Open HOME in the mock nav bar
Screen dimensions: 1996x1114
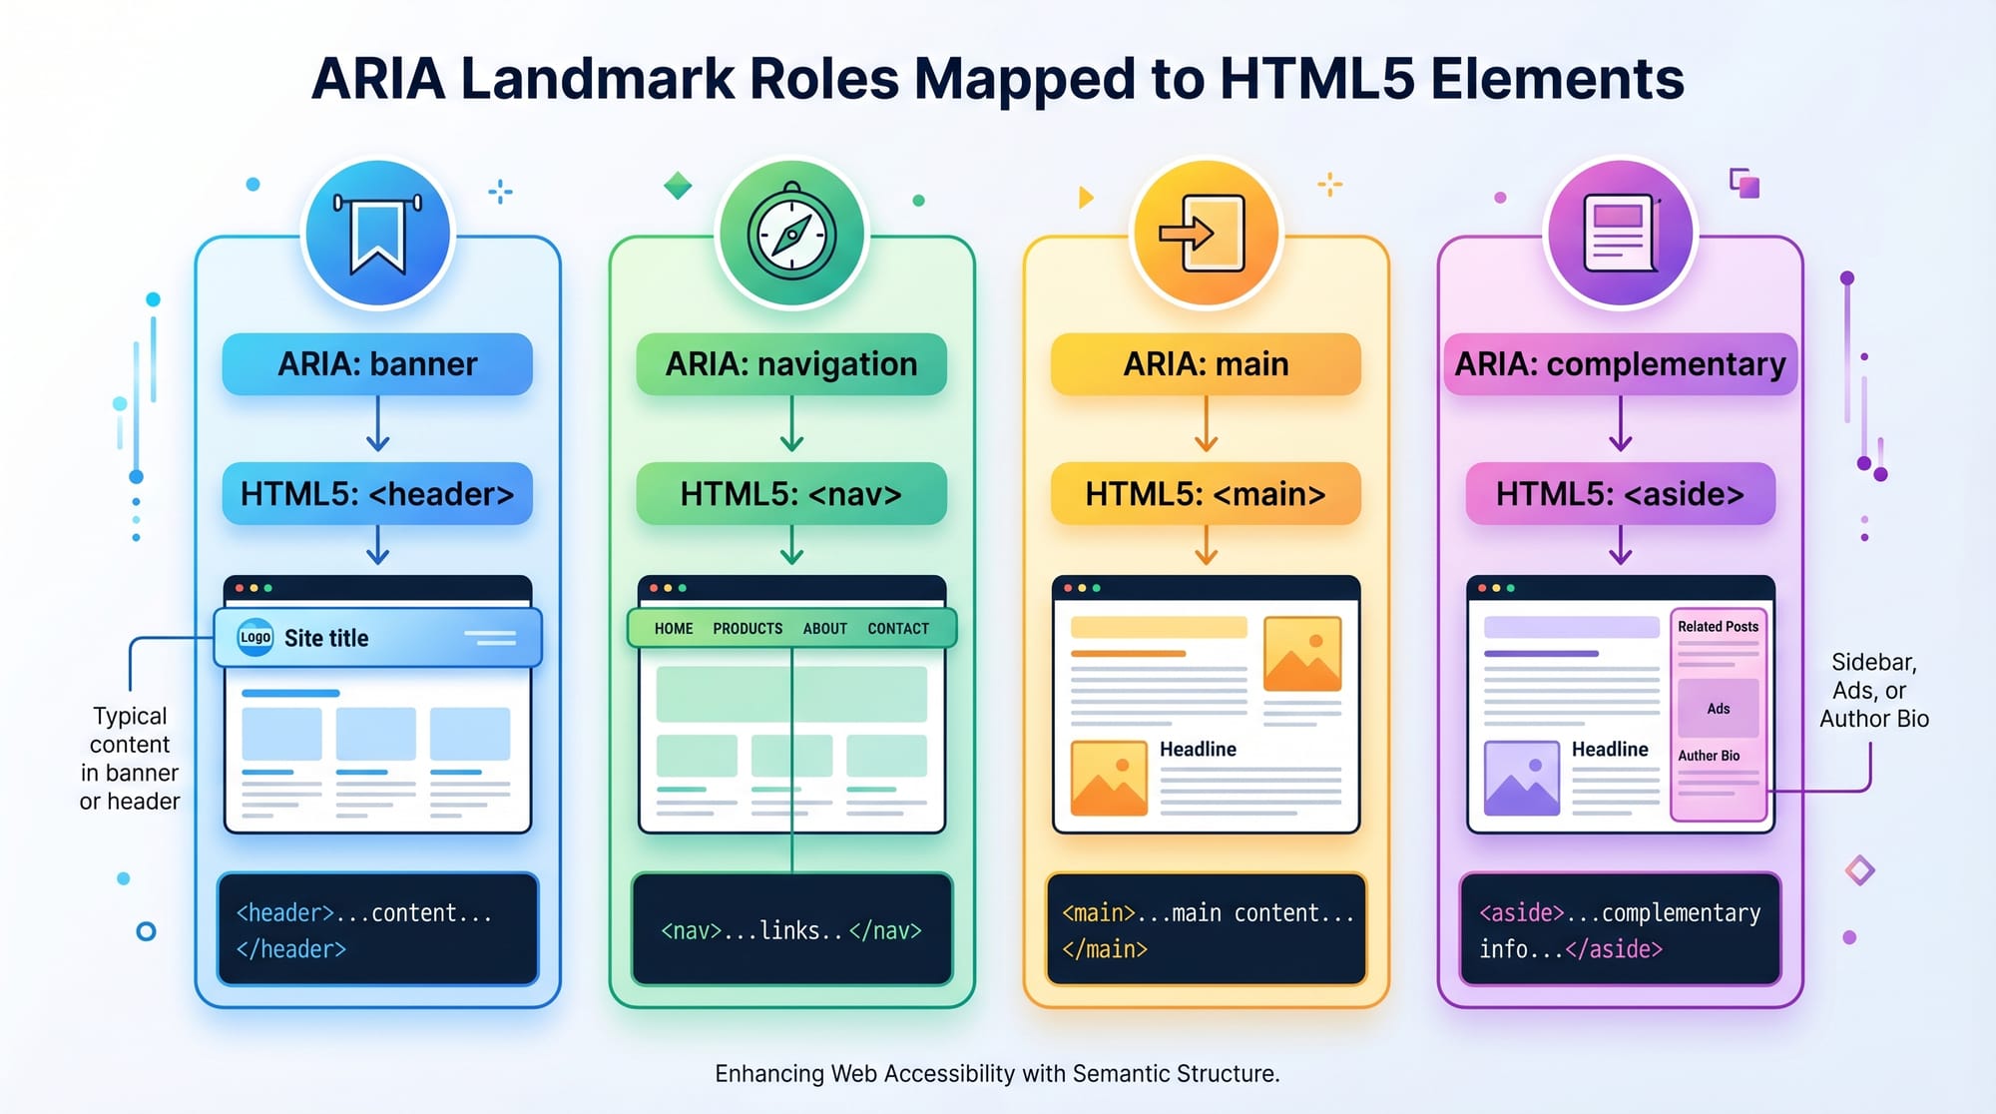674,629
